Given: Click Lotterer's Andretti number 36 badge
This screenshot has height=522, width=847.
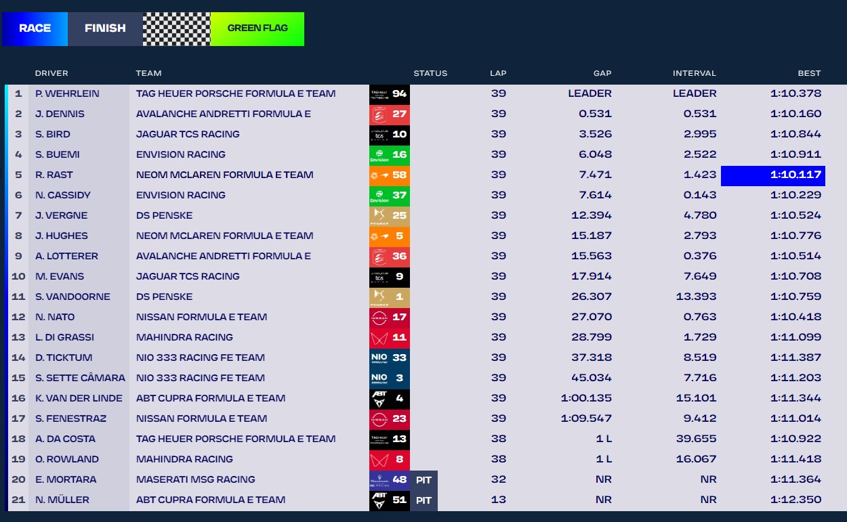Looking at the screenshot, I should click(390, 256).
